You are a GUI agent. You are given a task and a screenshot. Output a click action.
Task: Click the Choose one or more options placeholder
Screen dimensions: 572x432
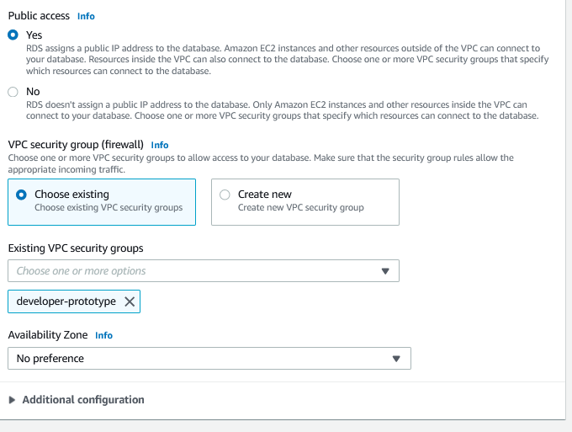pos(81,271)
